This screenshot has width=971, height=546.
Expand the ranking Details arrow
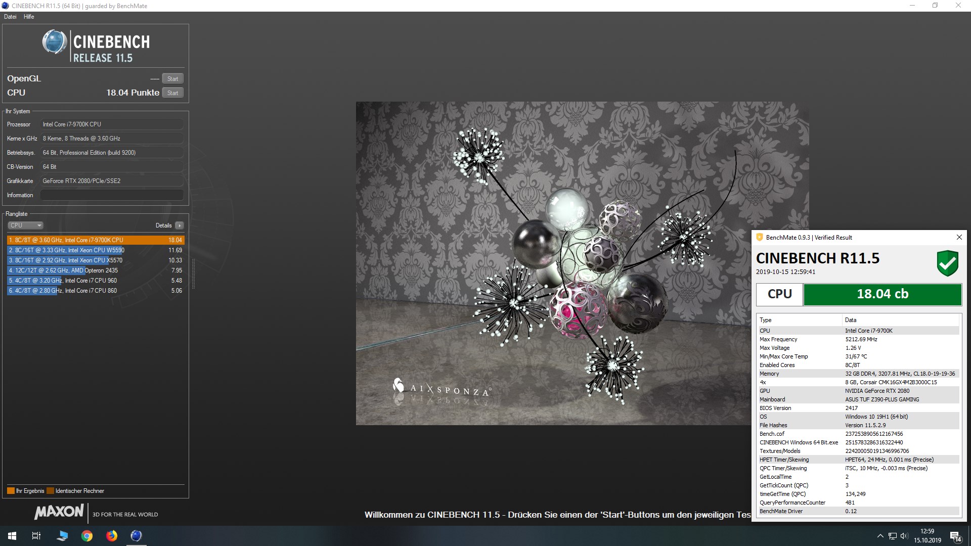click(180, 225)
